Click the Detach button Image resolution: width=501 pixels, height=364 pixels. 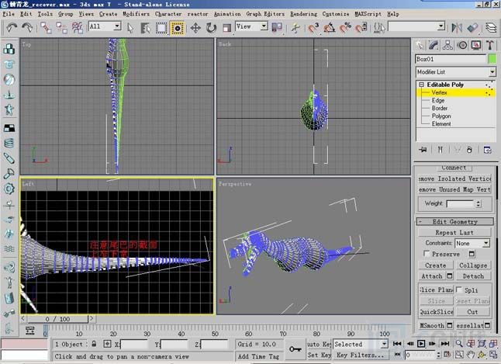(x=473, y=276)
